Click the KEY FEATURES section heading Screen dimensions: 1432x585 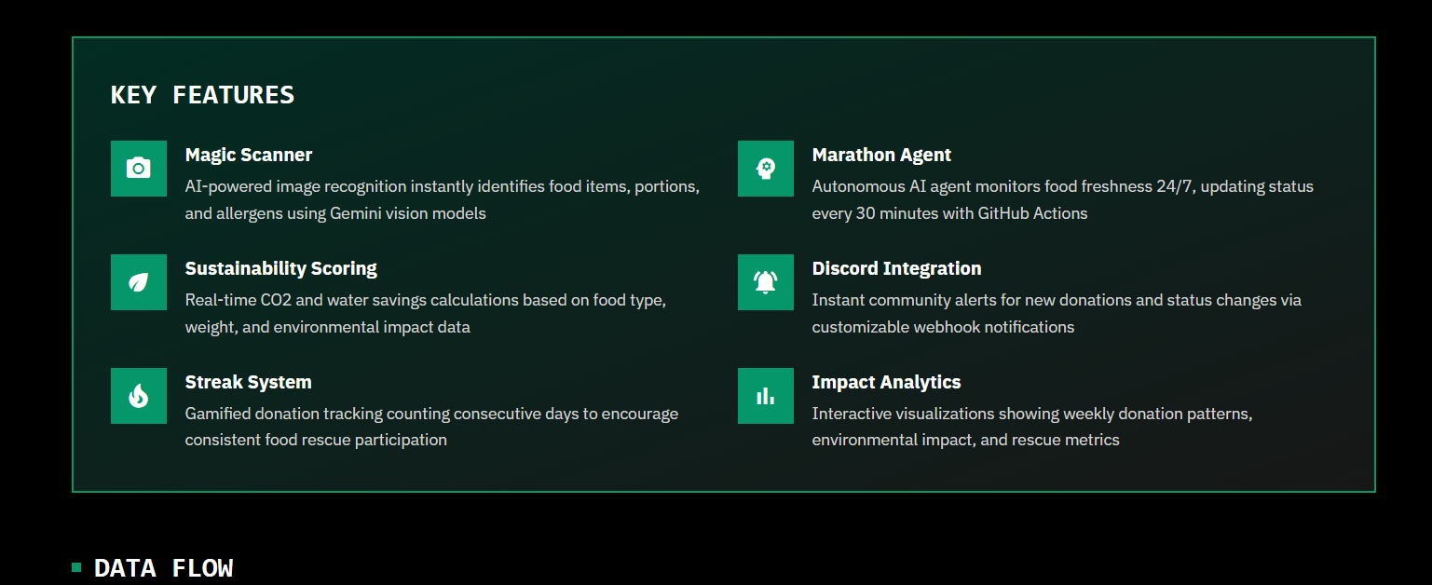click(202, 95)
